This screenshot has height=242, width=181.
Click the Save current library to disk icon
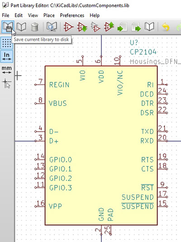pos(8,27)
